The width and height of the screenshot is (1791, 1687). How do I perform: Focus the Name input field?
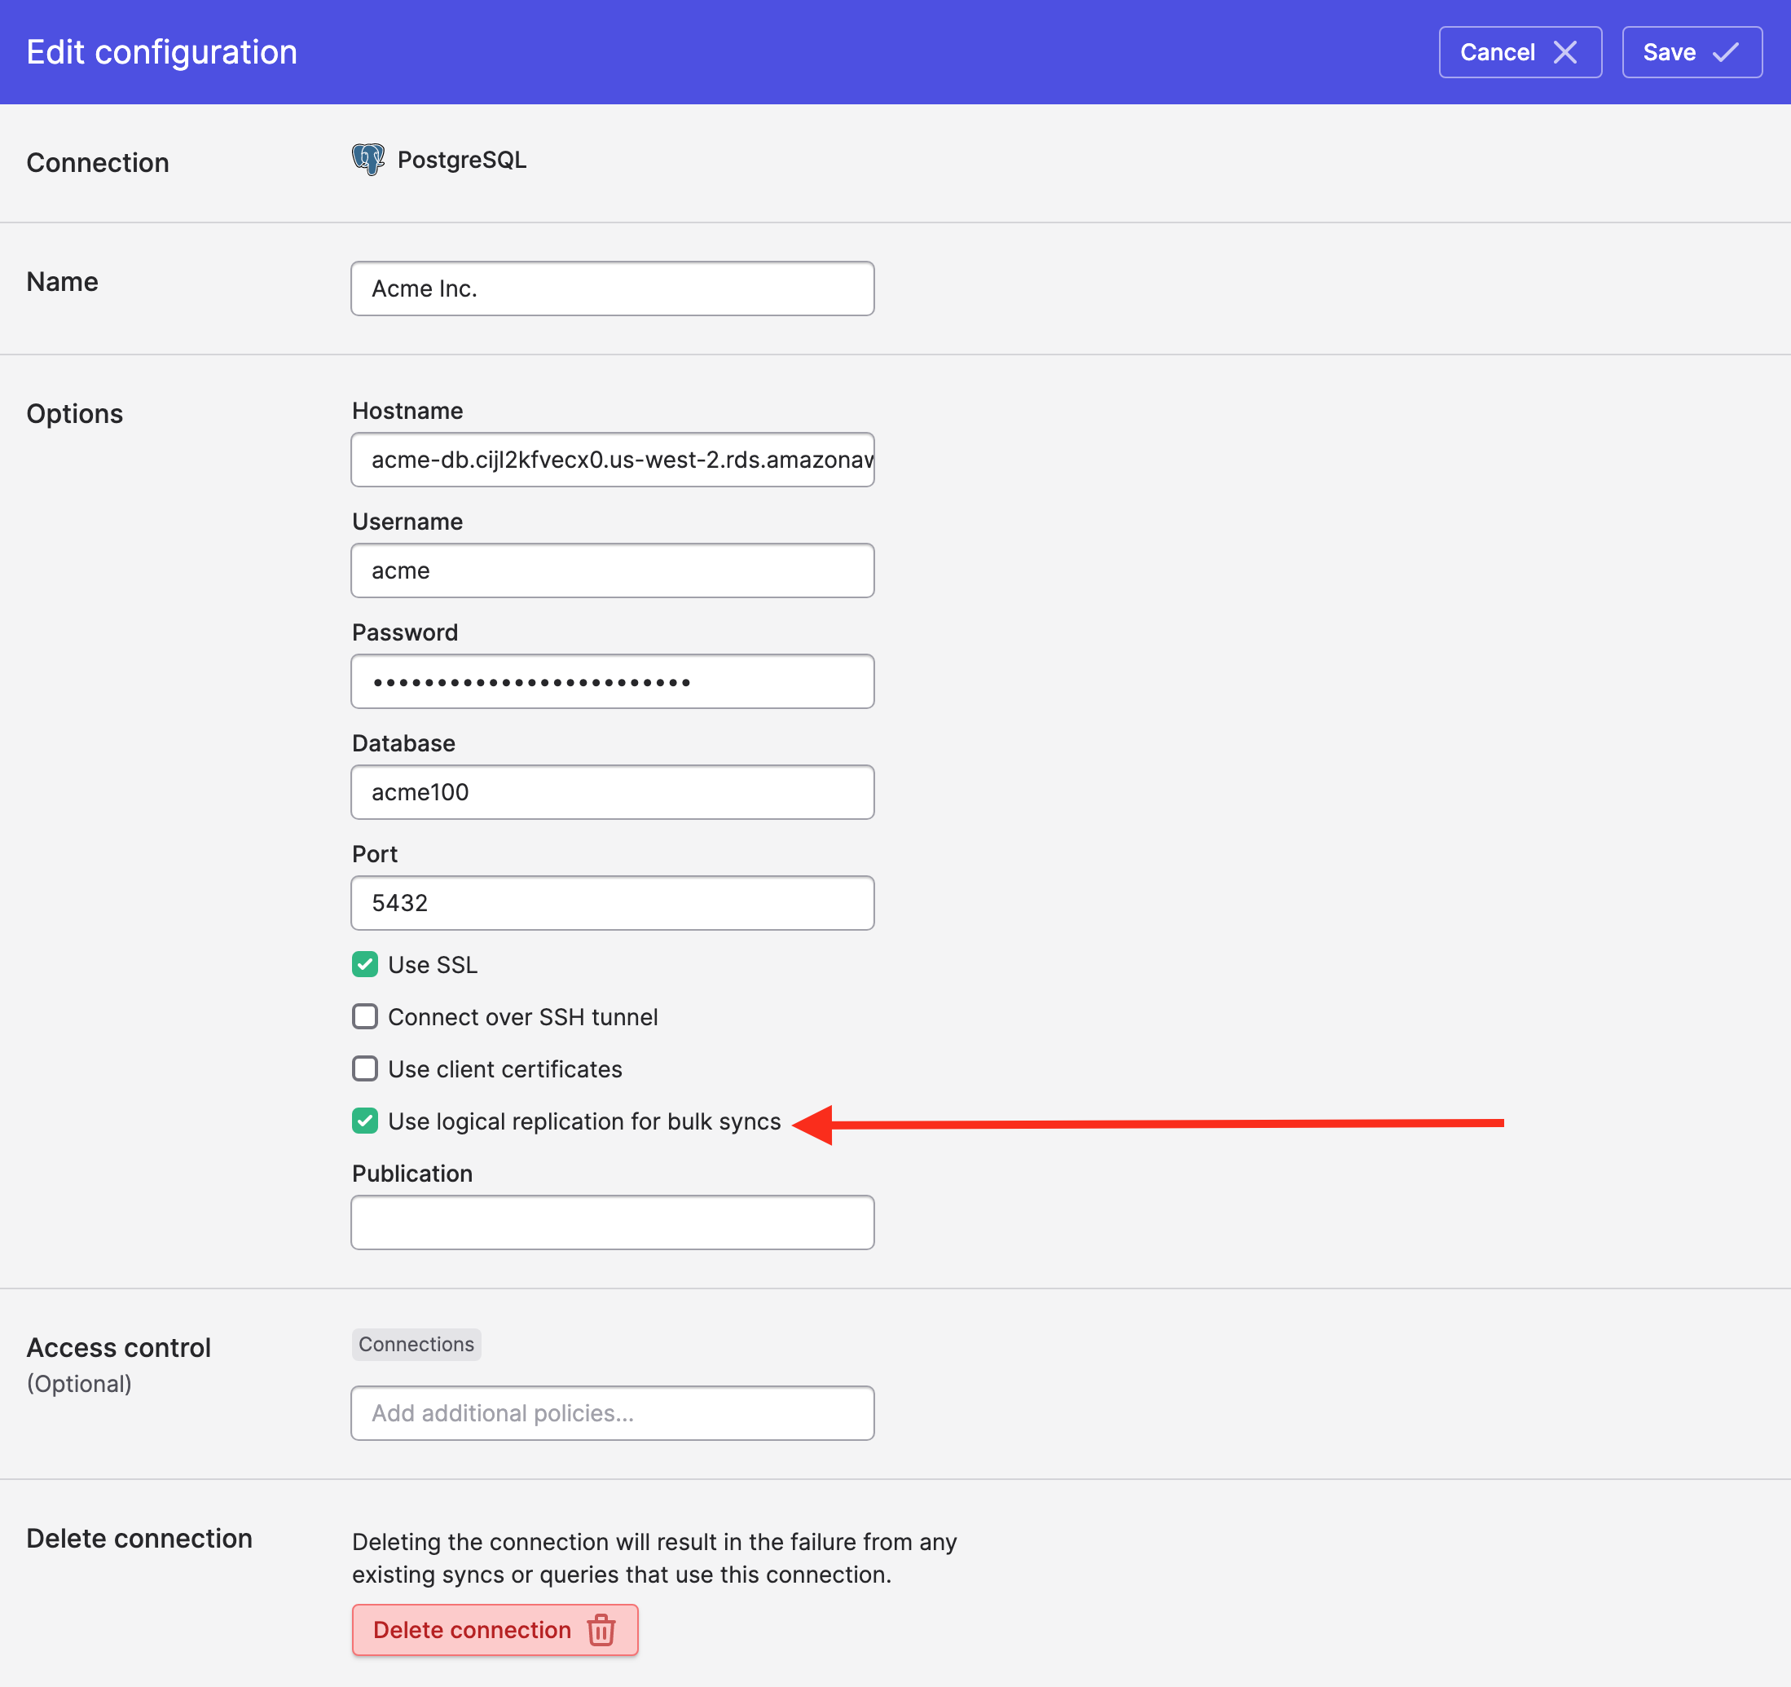[x=612, y=289]
